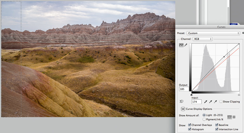Viewport: 244px width, 133px height.
Task: Click the on-image targeted adjustment hand tool
Action: click(181, 102)
